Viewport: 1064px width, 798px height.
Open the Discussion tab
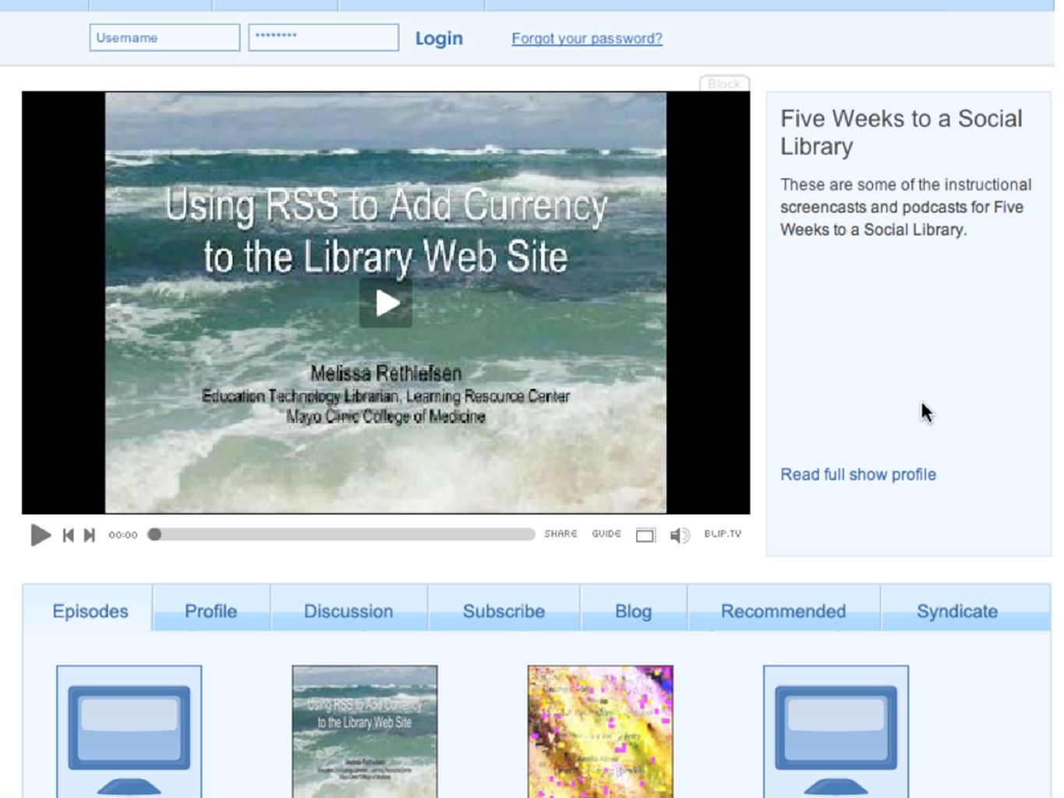(x=348, y=611)
